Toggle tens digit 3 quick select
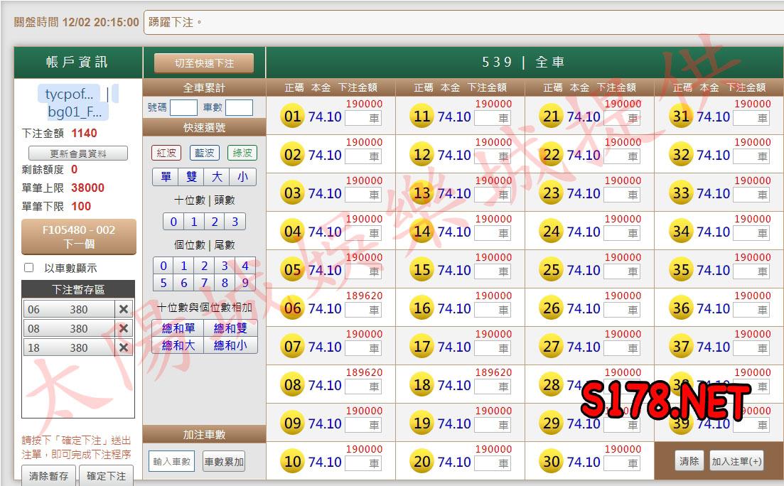Image resolution: width=784 pixels, height=486 pixels. 235,222
